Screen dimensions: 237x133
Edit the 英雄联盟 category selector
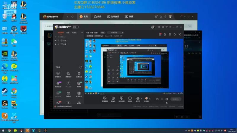(95, 36)
